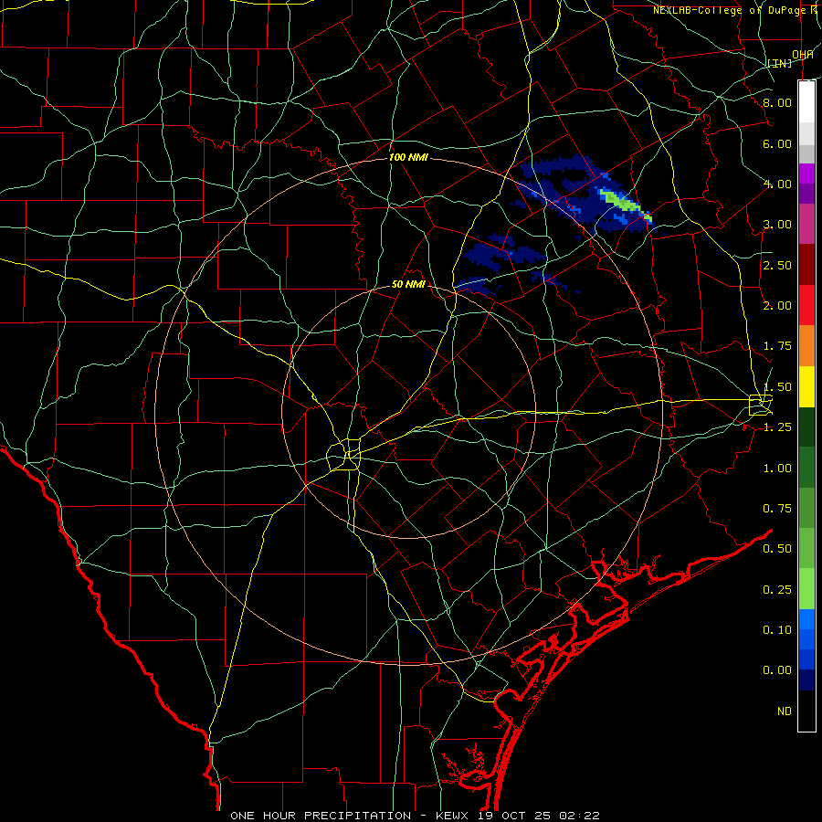Click the 0.25 legend value
This screenshot has height=822, width=822.
777,590
